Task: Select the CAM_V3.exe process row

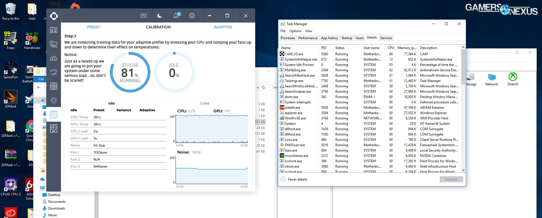Action: (x=294, y=54)
